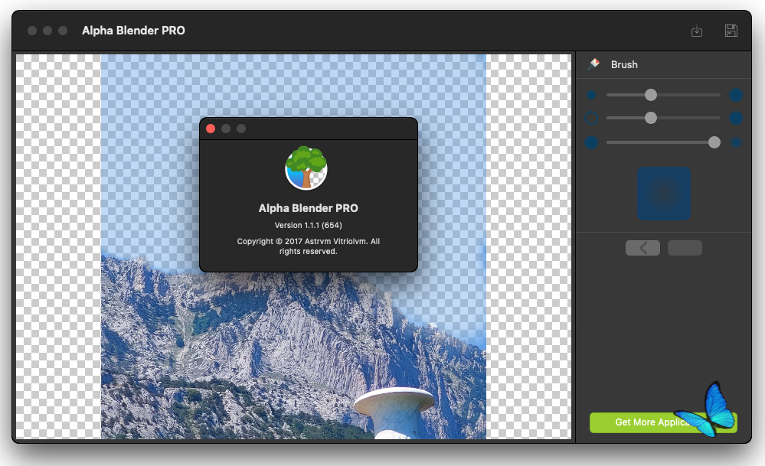The image size is (765, 466).
Task: Click the copyright 2017 Astrvm Vitriolvm text
Action: click(309, 246)
